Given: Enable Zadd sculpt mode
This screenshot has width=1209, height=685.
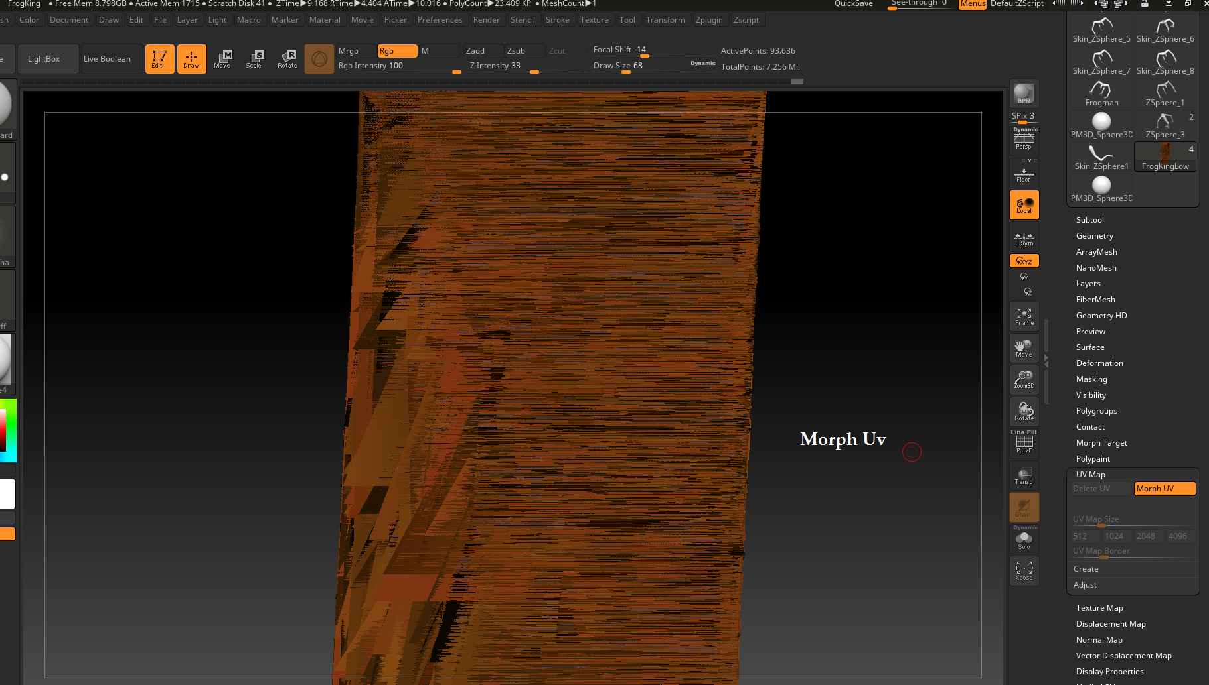Looking at the screenshot, I should tap(483, 51).
